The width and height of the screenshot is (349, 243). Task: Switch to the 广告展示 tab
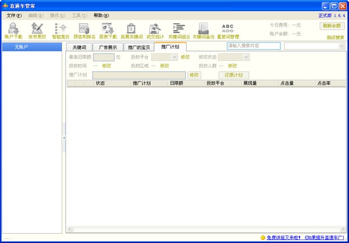(x=108, y=48)
